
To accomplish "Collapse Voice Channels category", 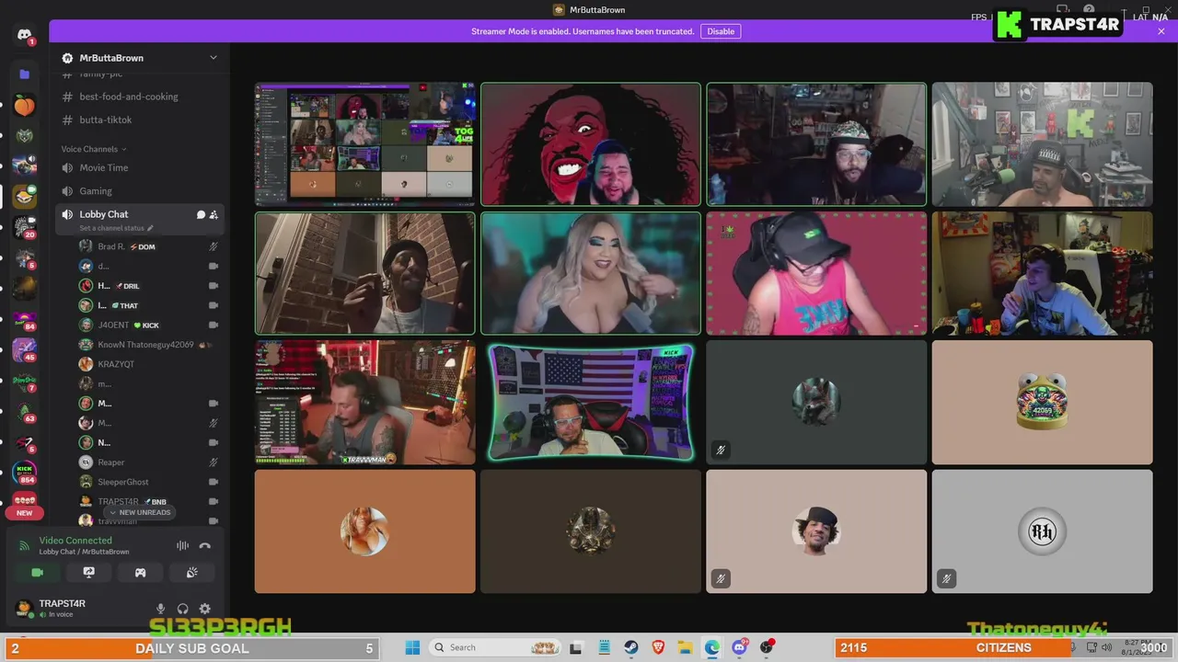I will coord(94,149).
